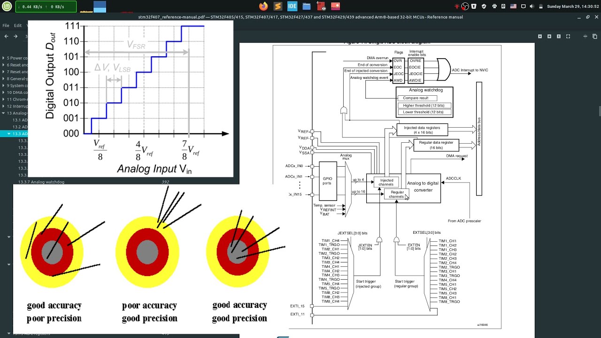Collapse the 13 Analog chapter arrow
Image resolution: width=601 pixels, height=338 pixels.
click(4, 113)
